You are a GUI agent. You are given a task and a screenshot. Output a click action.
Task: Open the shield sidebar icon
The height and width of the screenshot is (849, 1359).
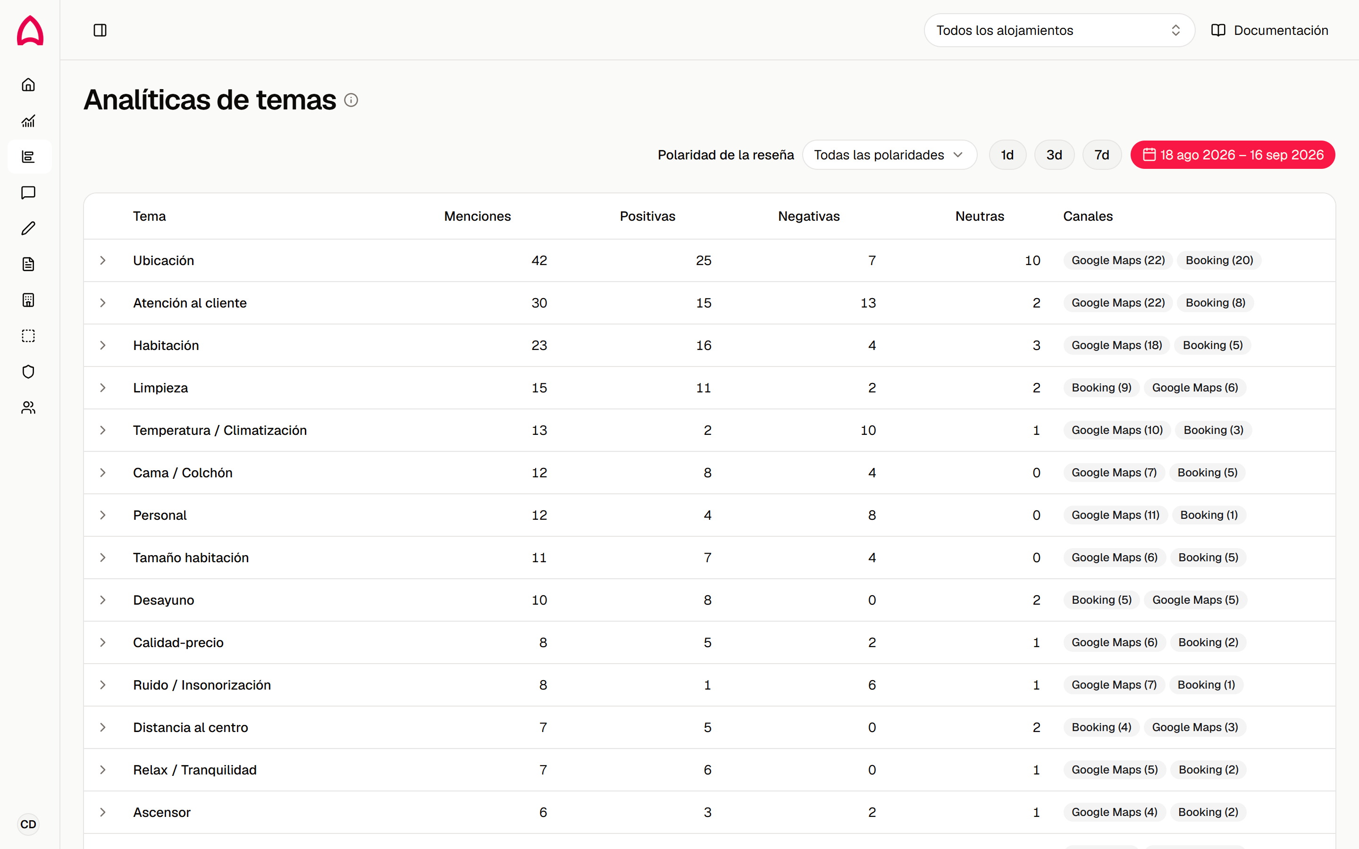pyautogui.click(x=29, y=372)
